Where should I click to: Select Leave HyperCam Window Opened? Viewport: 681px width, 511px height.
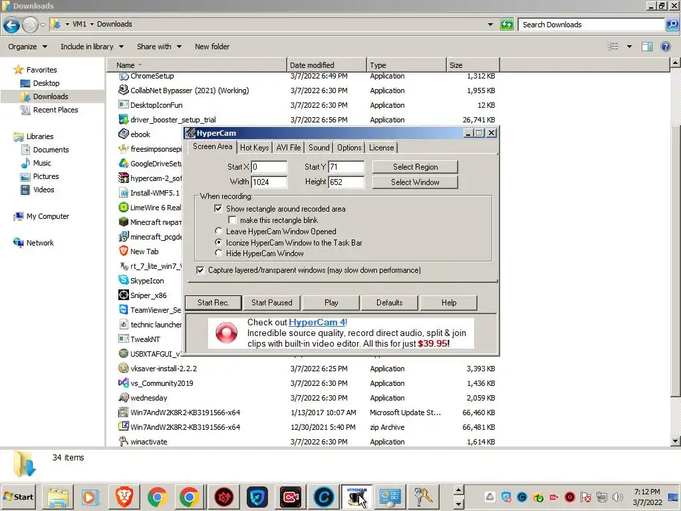coord(218,231)
